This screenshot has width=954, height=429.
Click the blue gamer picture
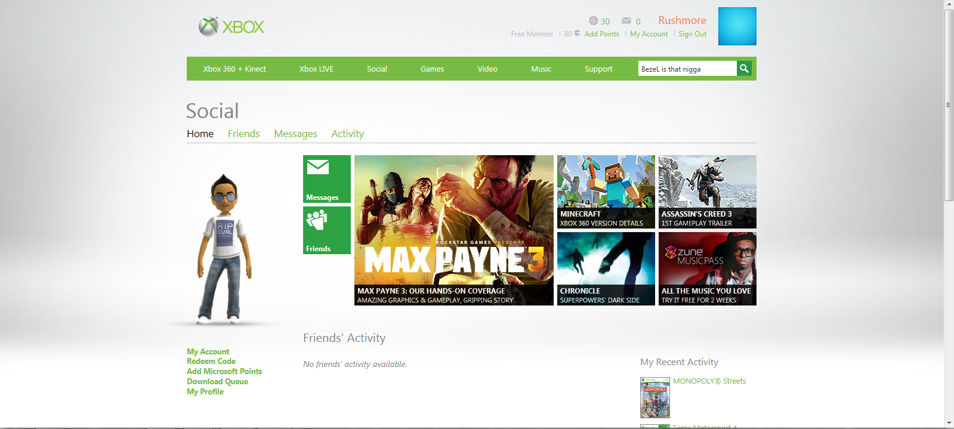(x=737, y=26)
